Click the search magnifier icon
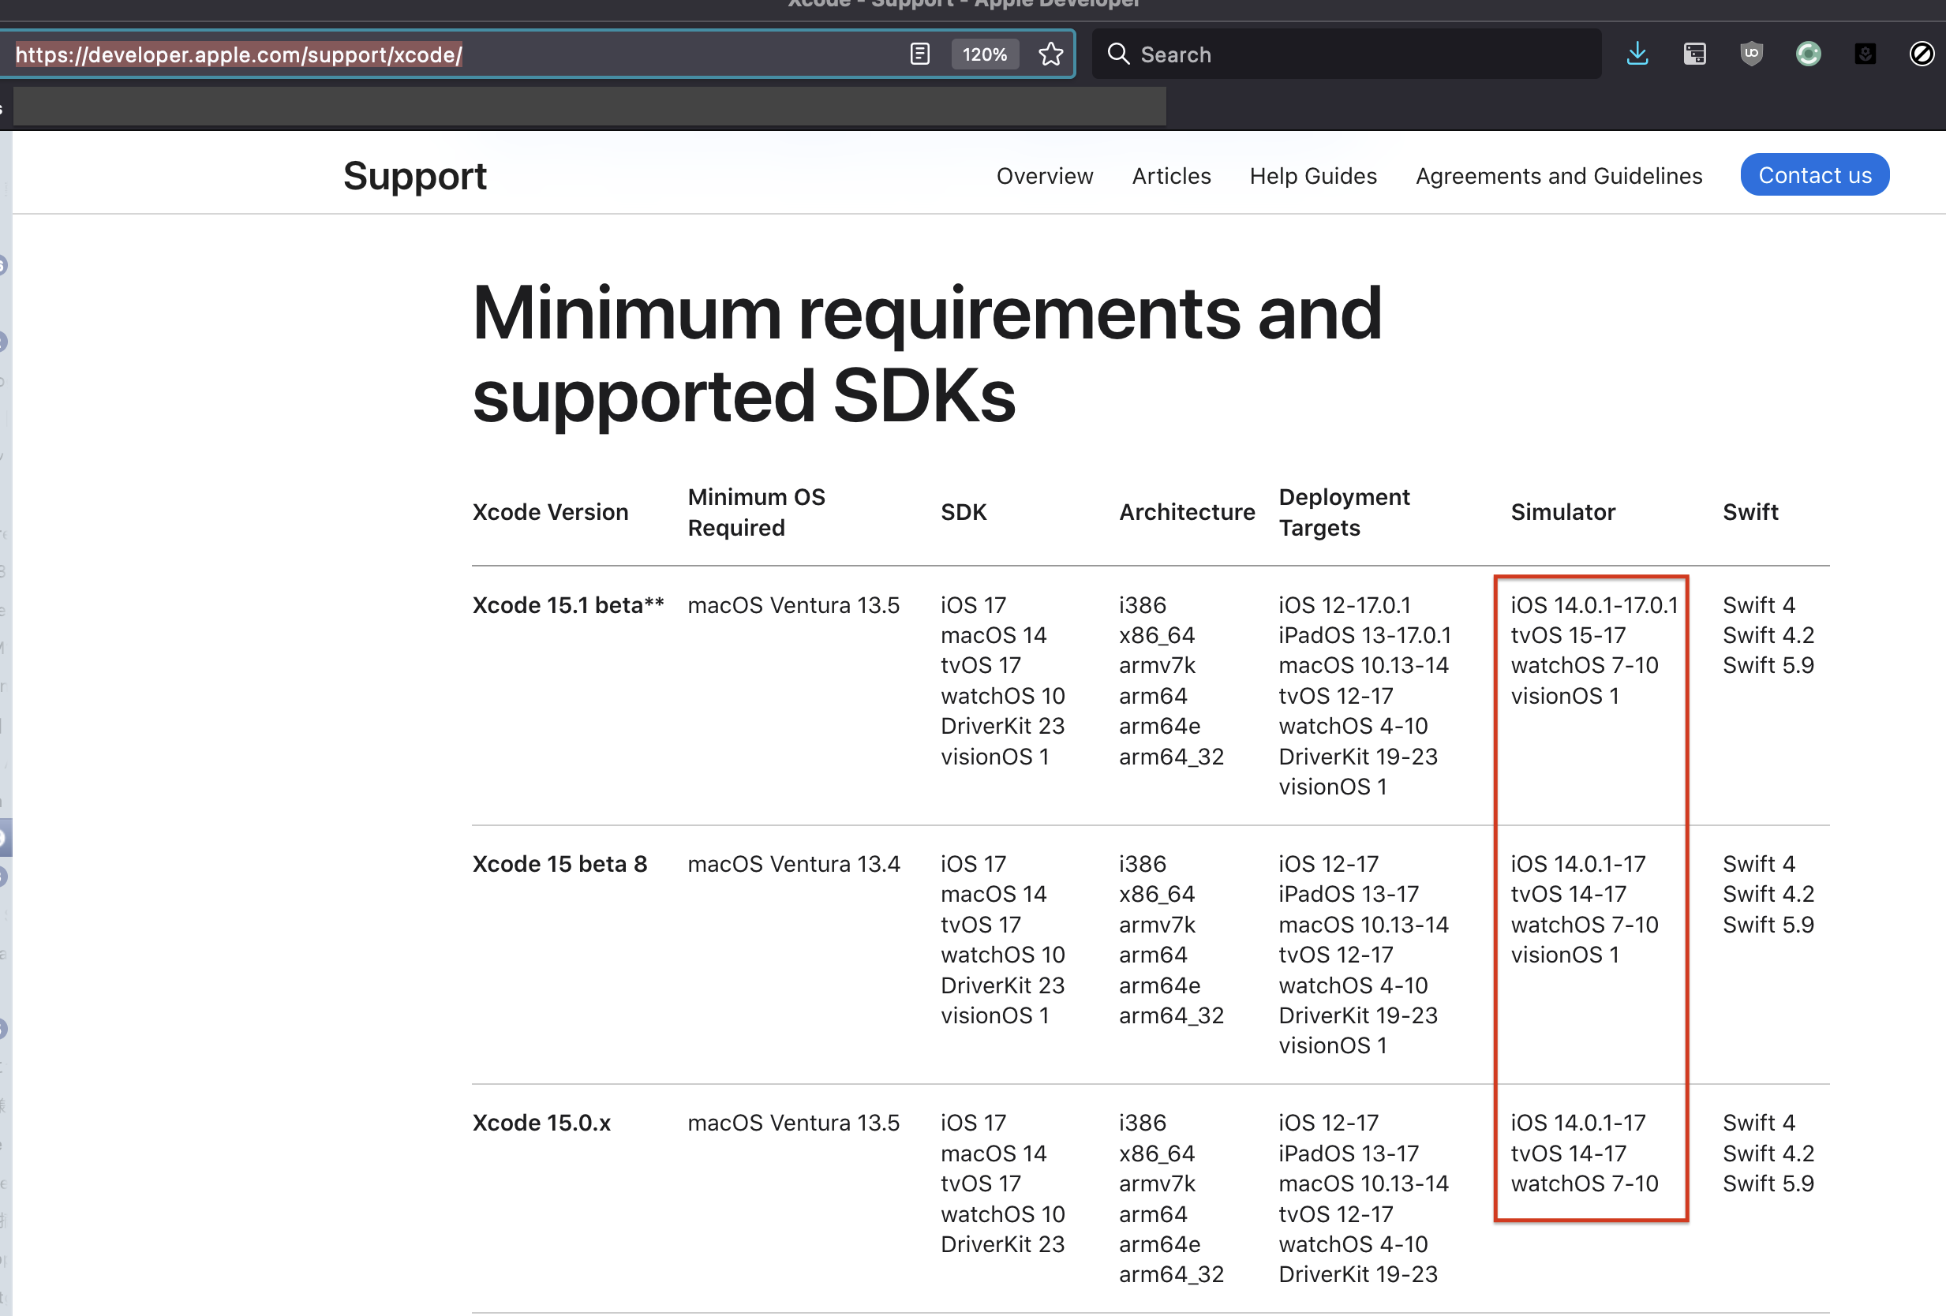Image resolution: width=1946 pixels, height=1316 pixels. click(1118, 54)
